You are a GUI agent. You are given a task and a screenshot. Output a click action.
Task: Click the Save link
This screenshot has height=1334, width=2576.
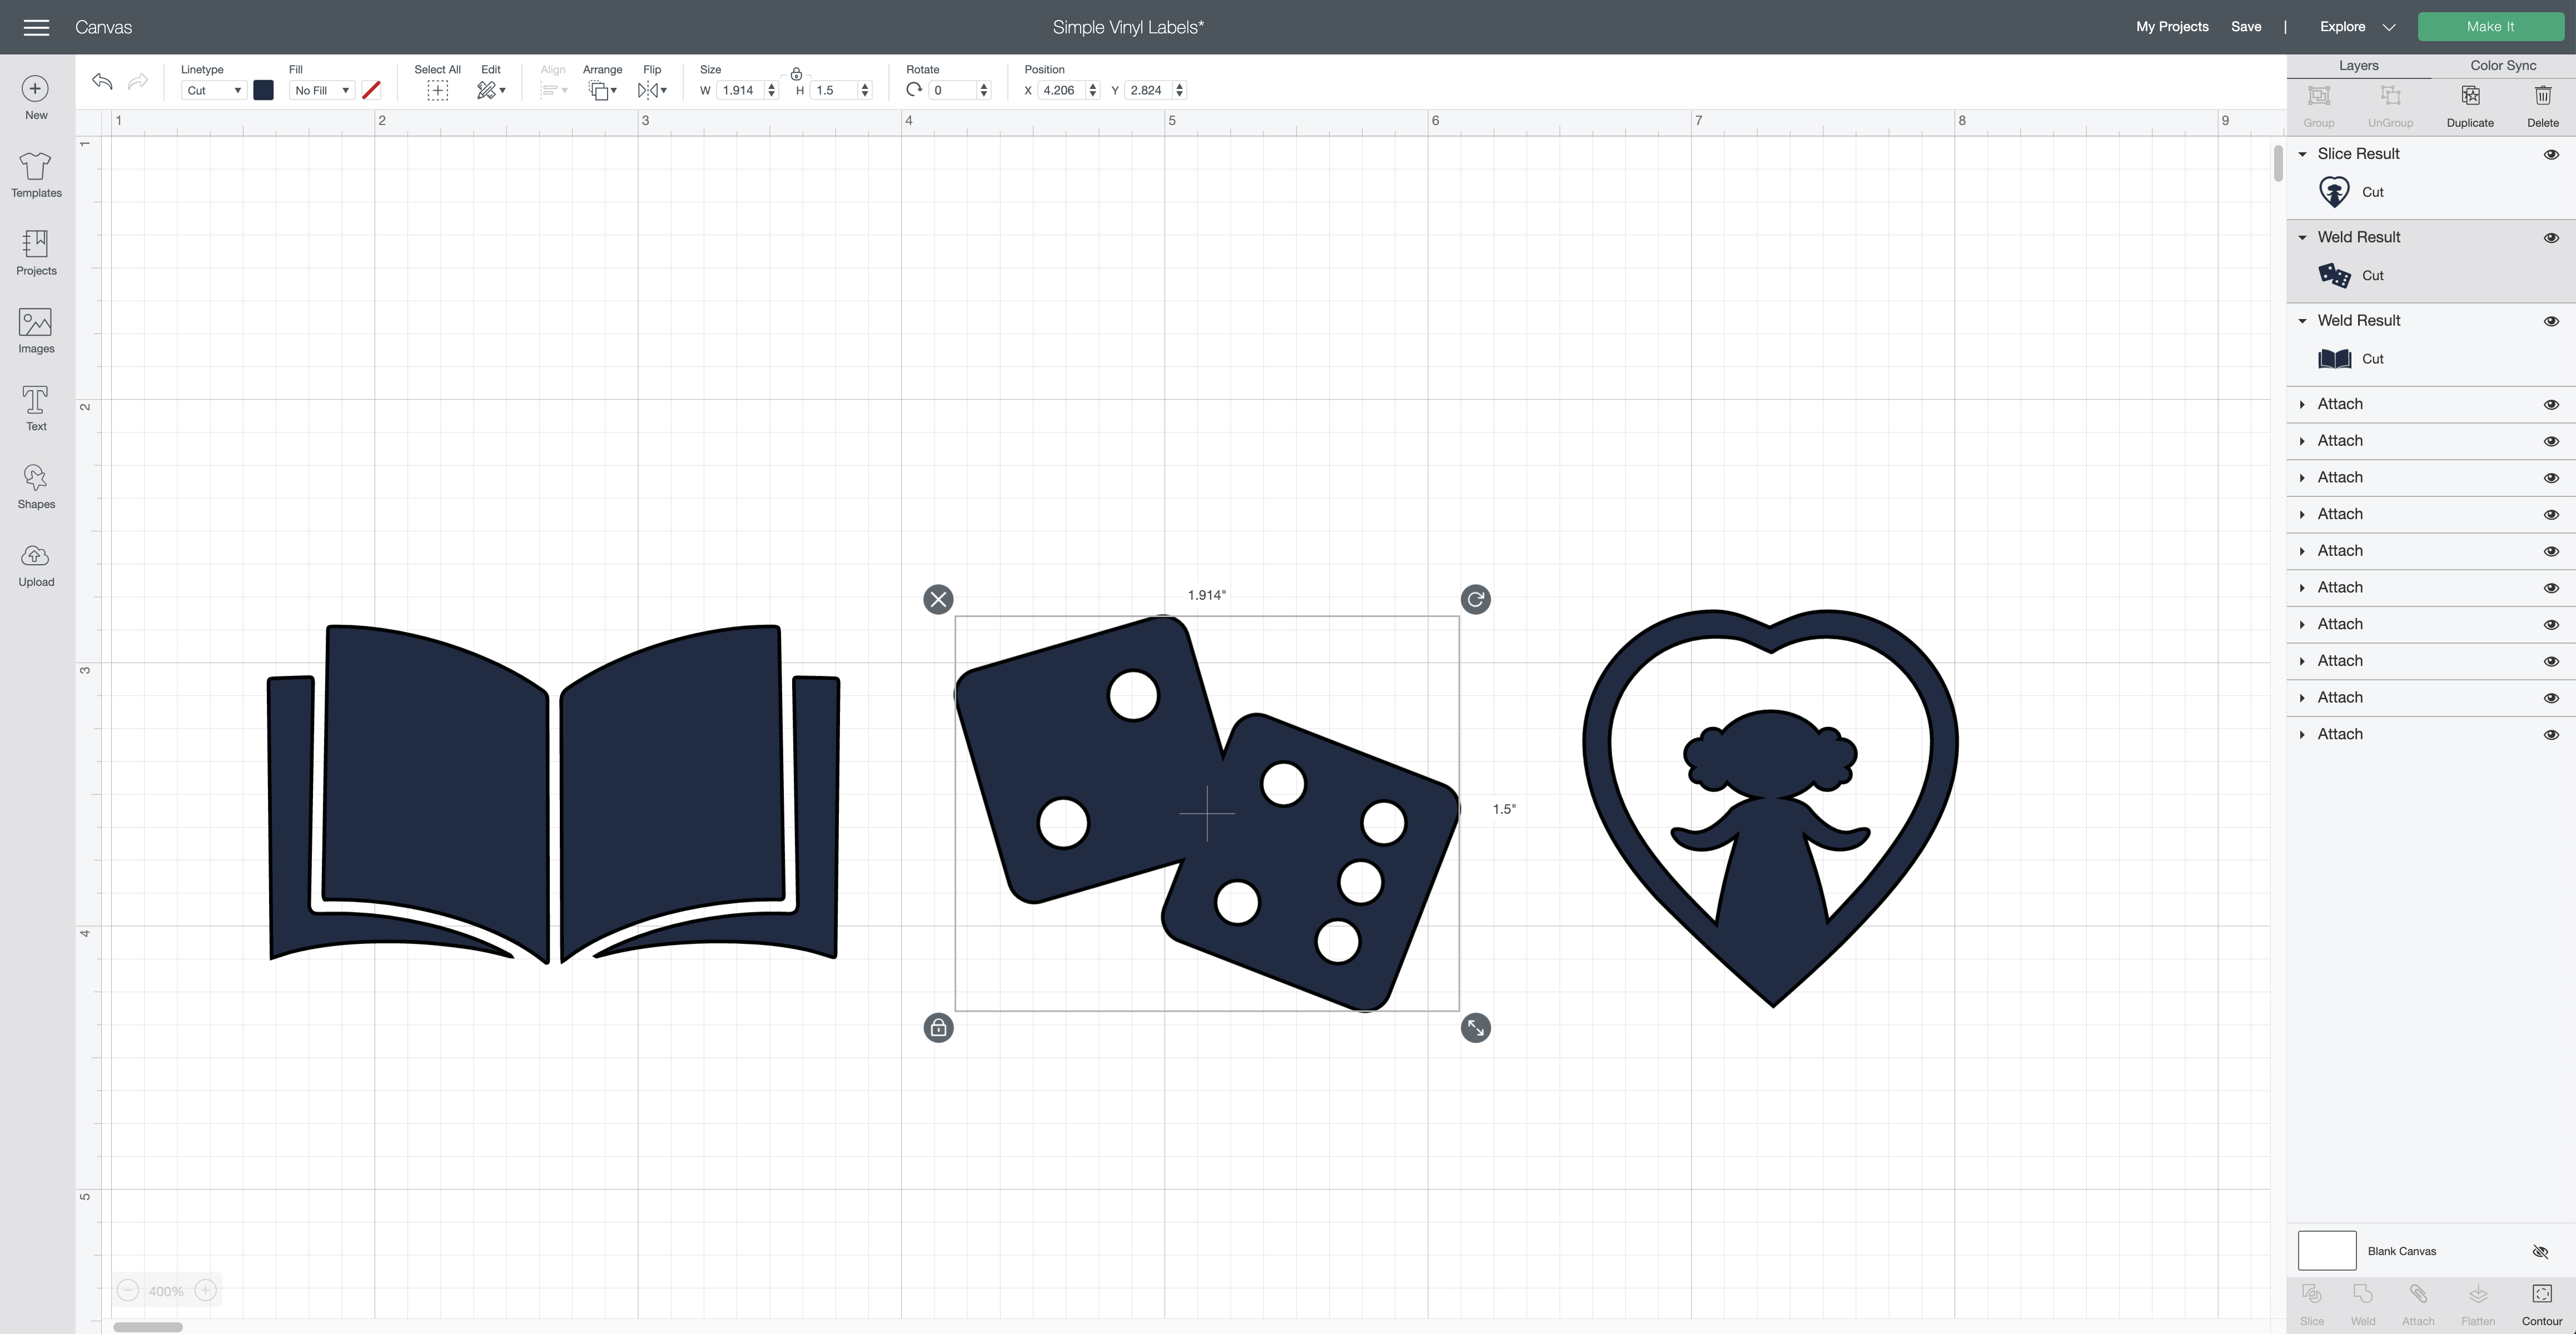(x=2245, y=27)
